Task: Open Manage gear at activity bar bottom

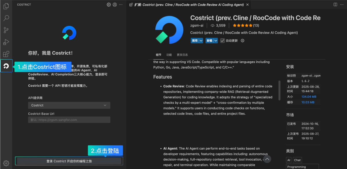Action: pyautogui.click(x=6, y=163)
